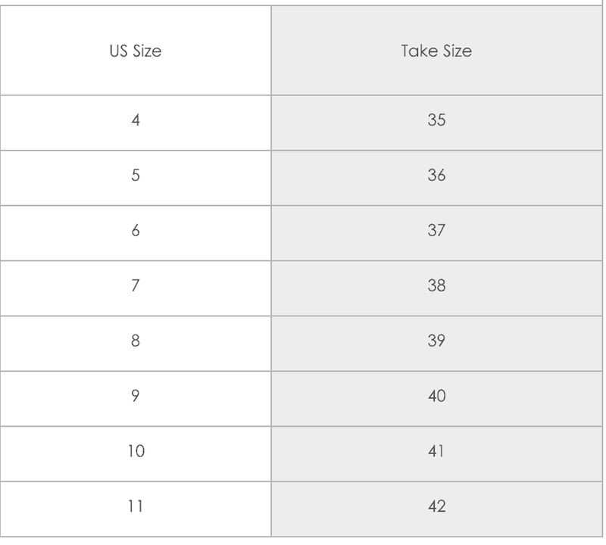The width and height of the screenshot is (606, 545).
Task: Select US size 11 cell
Action: click(136, 509)
